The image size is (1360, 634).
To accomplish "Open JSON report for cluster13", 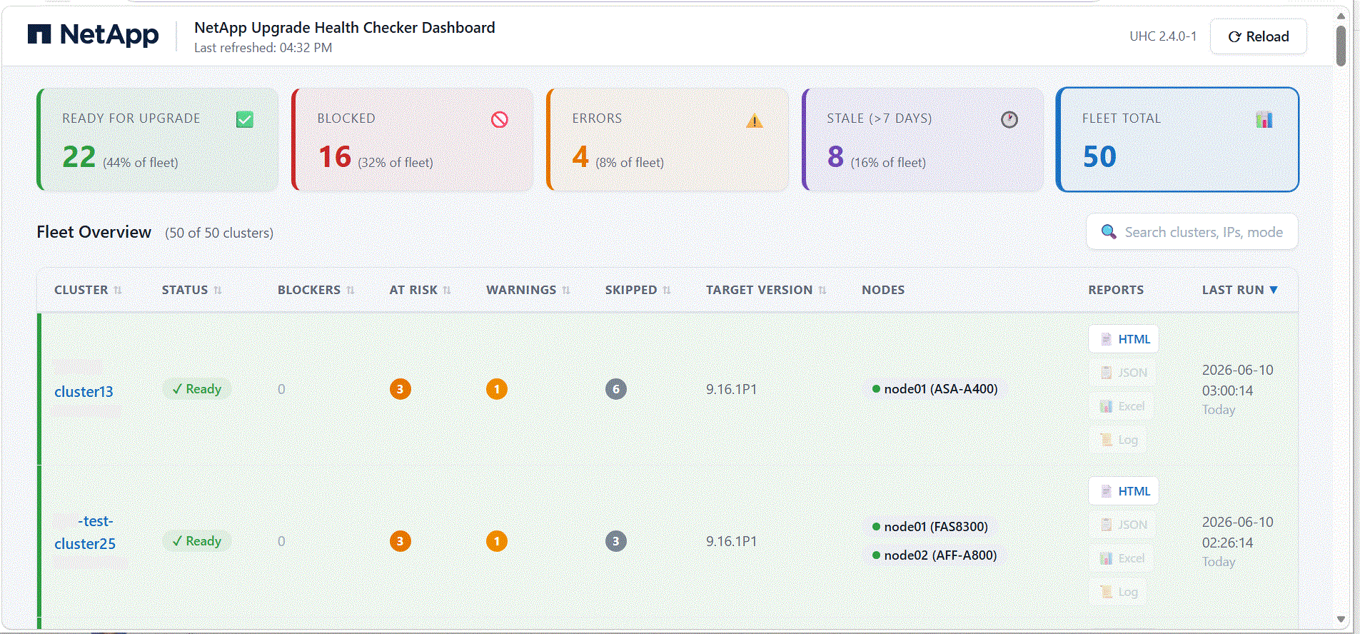I will 1124,373.
